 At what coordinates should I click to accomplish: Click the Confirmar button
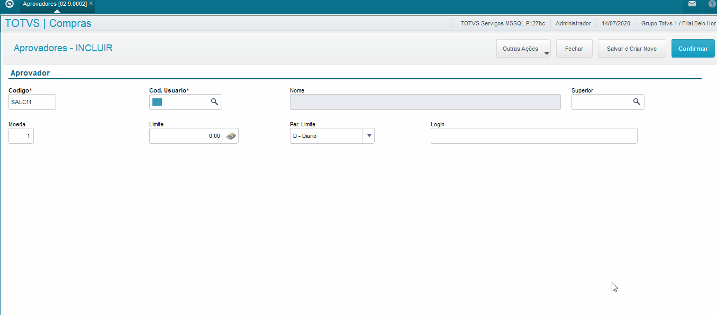tap(693, 49)
